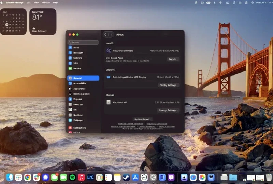Open Bluetooth settings in the sidebar
This screenshot has width=273, height=184.
tap(83, 53)
